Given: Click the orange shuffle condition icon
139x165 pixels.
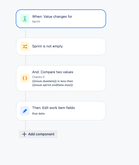Looking at the screenshot, I should [x=25, y=47].
